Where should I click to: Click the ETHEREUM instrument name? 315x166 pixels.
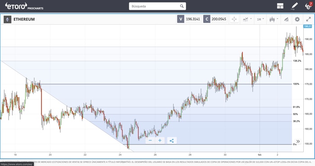tap(24, 19)
